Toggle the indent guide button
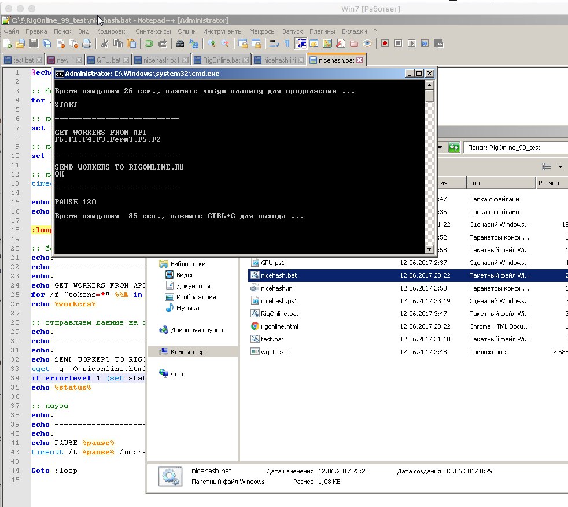The image size is (568, 507). coord(301,43)
